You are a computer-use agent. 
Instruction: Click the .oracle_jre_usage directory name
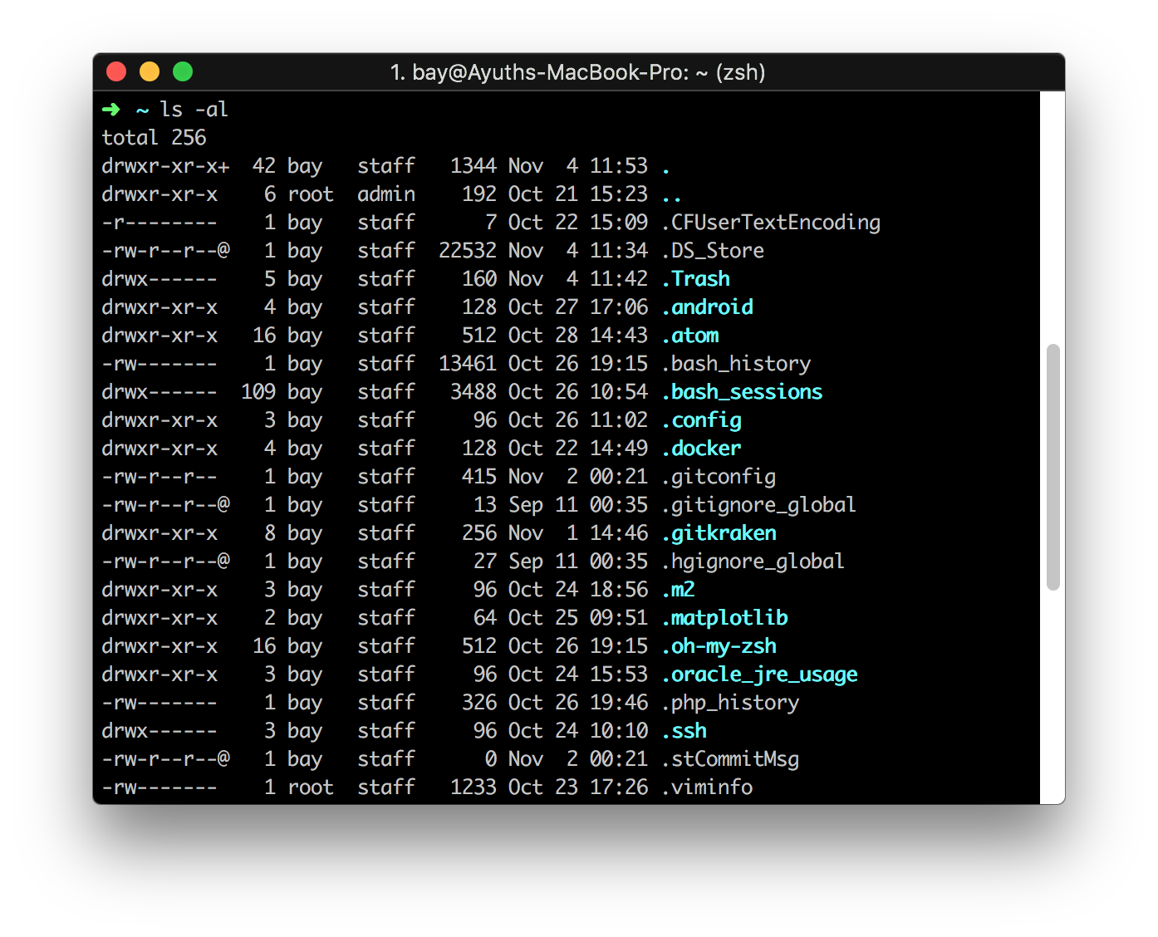(760, 675)
